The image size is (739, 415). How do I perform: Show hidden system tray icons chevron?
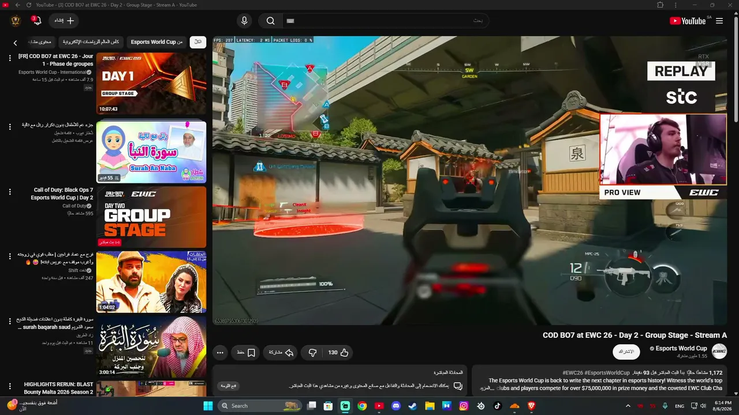coord(628,406)
